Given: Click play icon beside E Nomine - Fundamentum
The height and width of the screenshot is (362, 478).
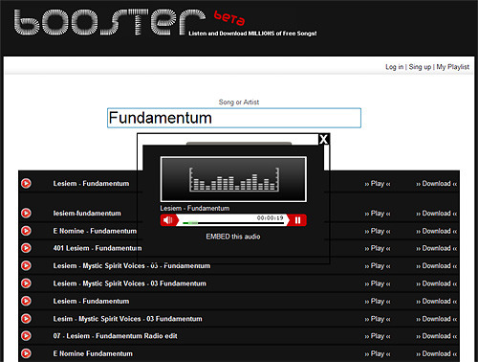Looking at the screenshot, I should 26,231.
